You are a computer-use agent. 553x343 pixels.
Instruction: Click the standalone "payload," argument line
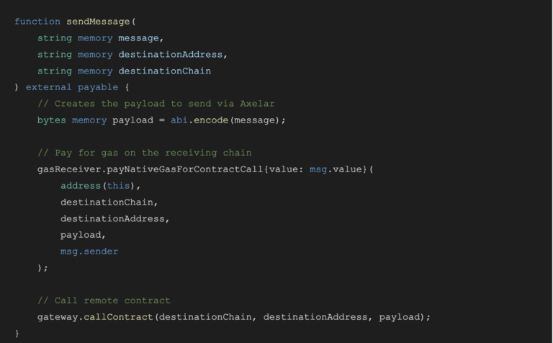[83, 235]
